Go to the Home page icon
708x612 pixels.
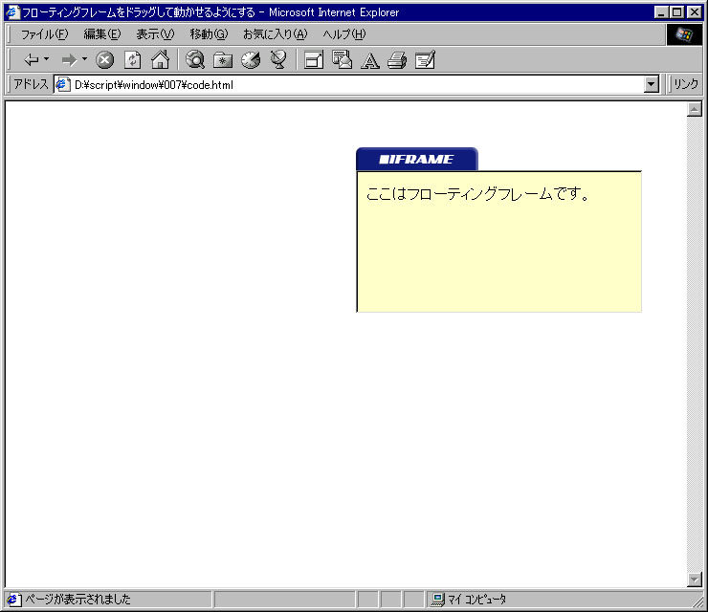(161, 59)
